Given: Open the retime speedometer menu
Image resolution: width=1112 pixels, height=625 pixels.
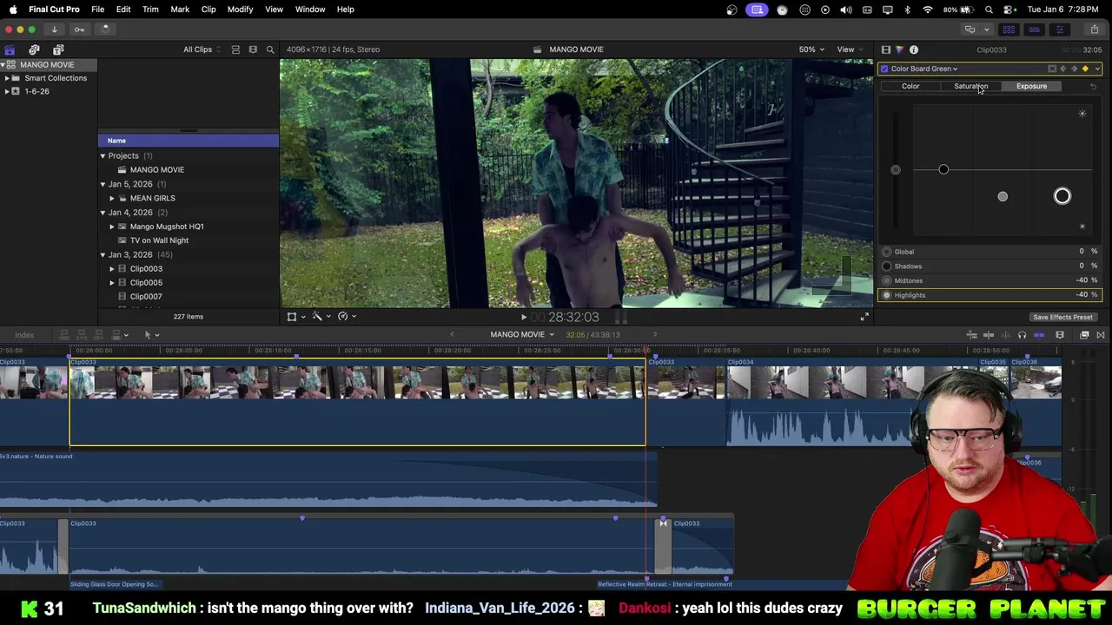Looking at the screenshot, I should click(347, 317).
